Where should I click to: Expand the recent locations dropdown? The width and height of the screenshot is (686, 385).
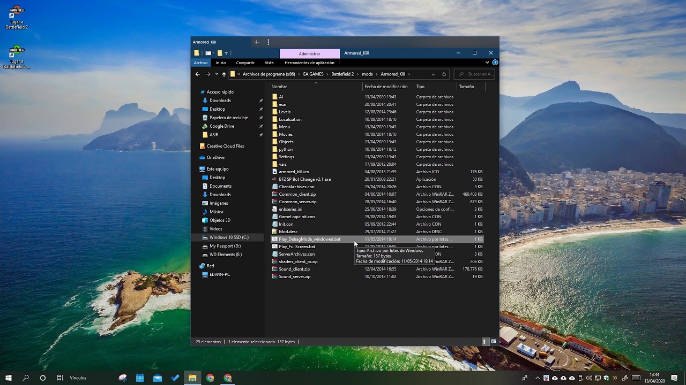pyautogui.click(x=217, y=74)
